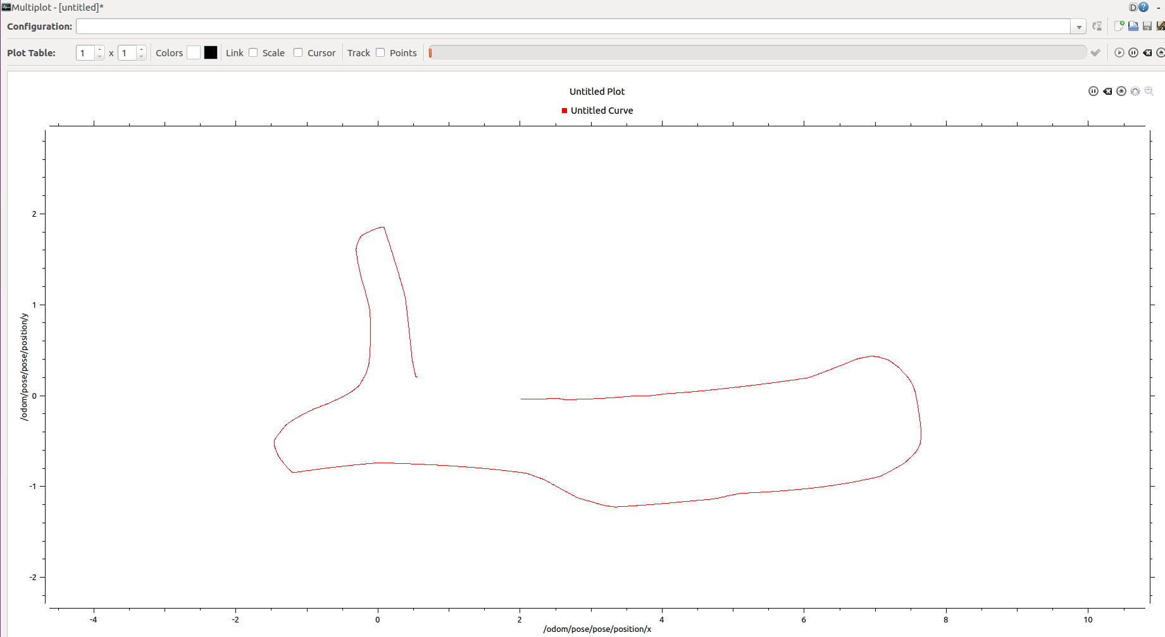Open the Configuration dropdown list
The image size is (1165, 637).
tap(1078, 26)
